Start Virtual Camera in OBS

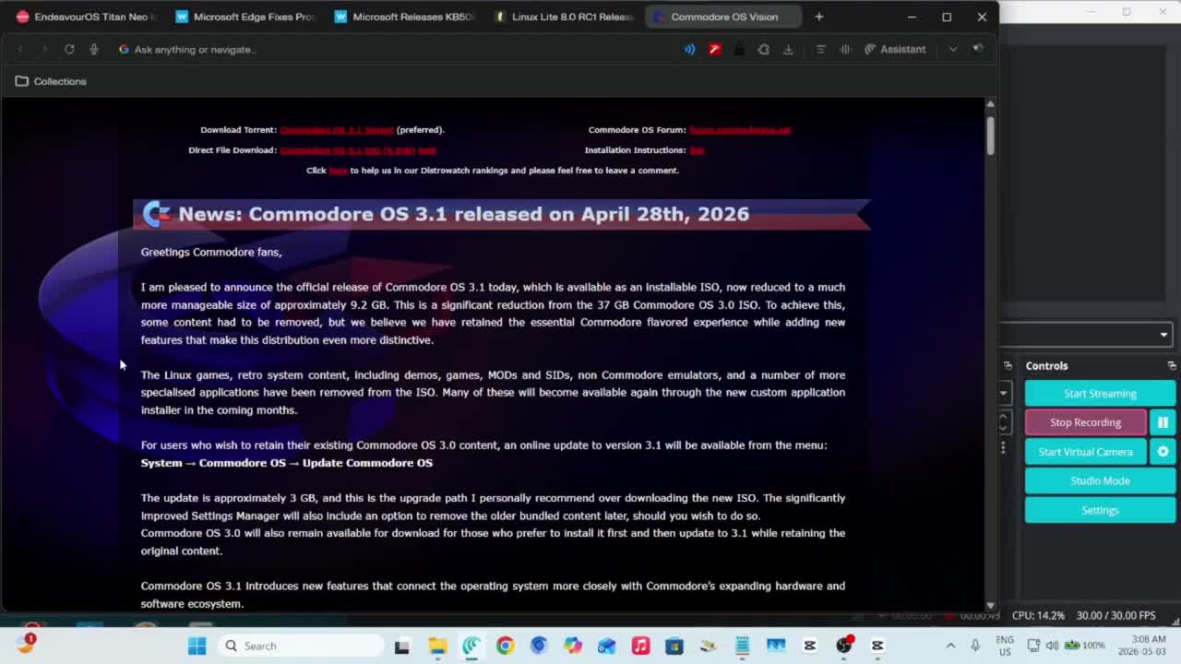click(1085, 452)
